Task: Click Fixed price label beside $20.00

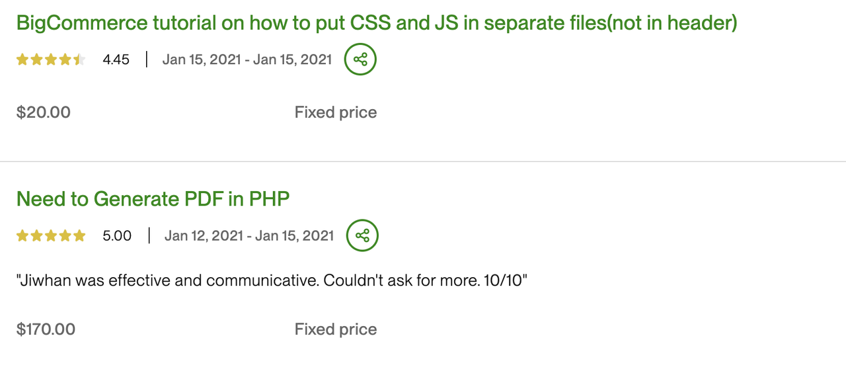Action: click(x=336, y=112)
